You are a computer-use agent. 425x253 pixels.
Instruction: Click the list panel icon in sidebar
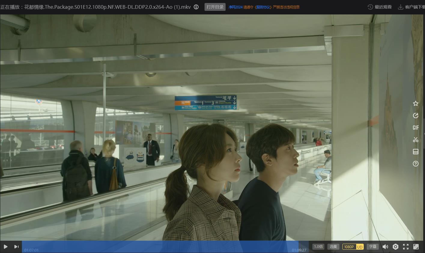click(x=416, y=152)
